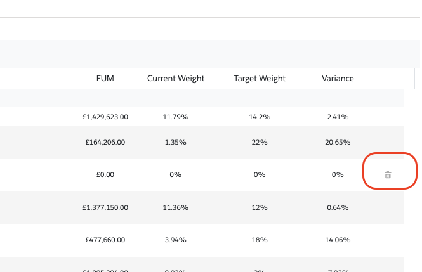Select the 14.06% variance value
Screen dimensions: 422x272
click(x=338, y=240)
